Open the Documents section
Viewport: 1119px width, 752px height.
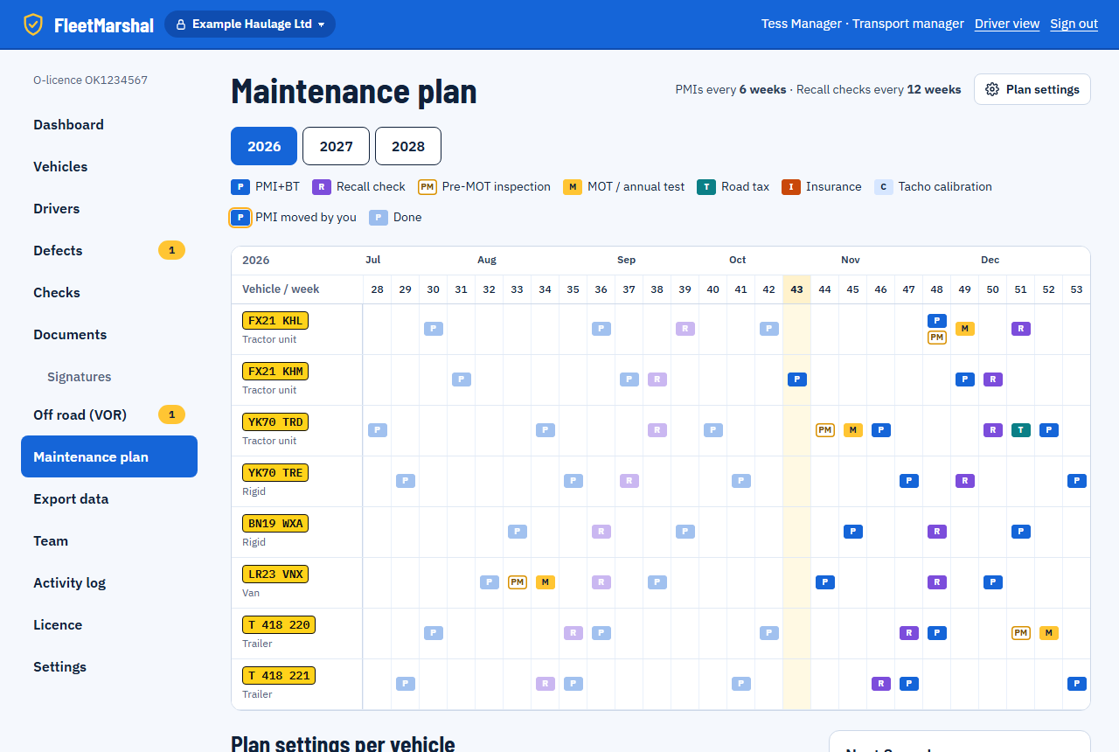point(109,334)
